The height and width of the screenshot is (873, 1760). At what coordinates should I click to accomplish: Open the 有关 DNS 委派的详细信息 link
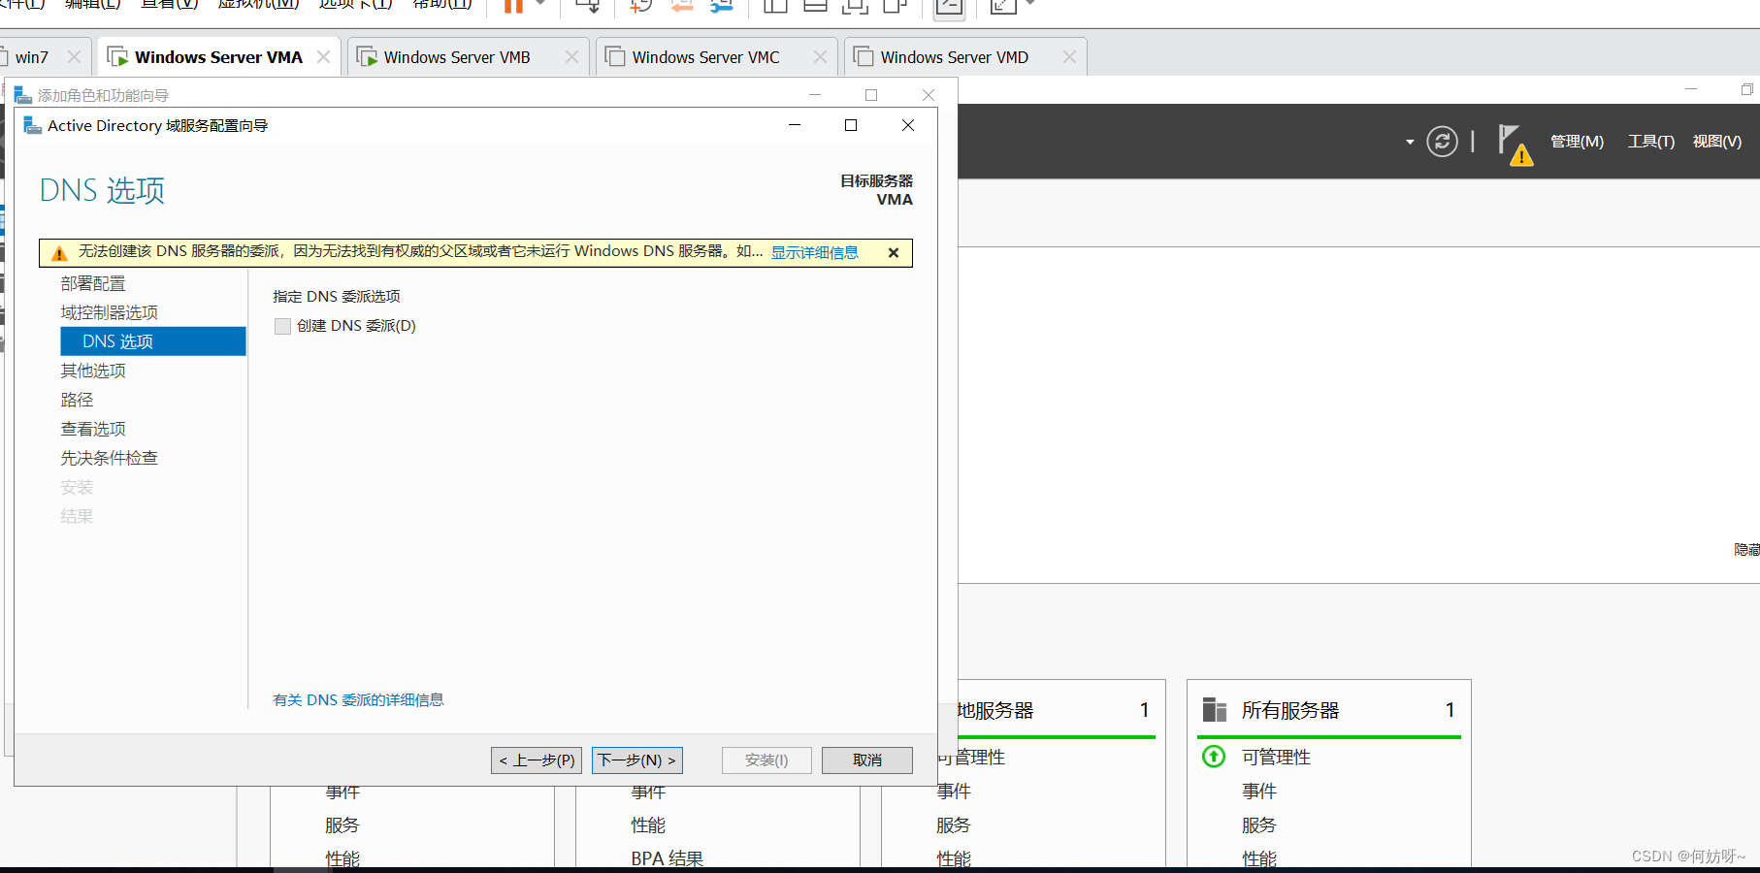click(358, 699)
